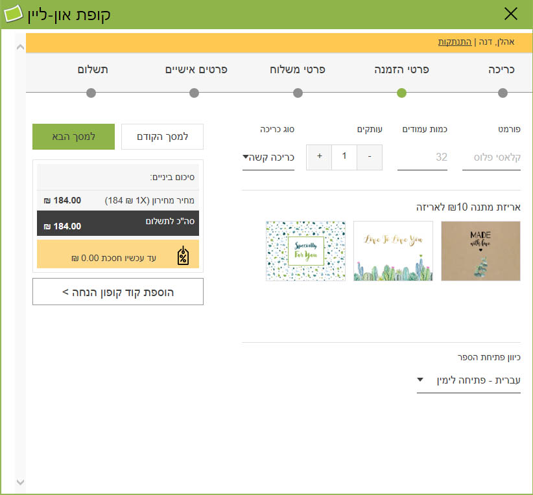
Task: Expand the הוספת קוד קופון הנחה section
Action: pos(118,292)
